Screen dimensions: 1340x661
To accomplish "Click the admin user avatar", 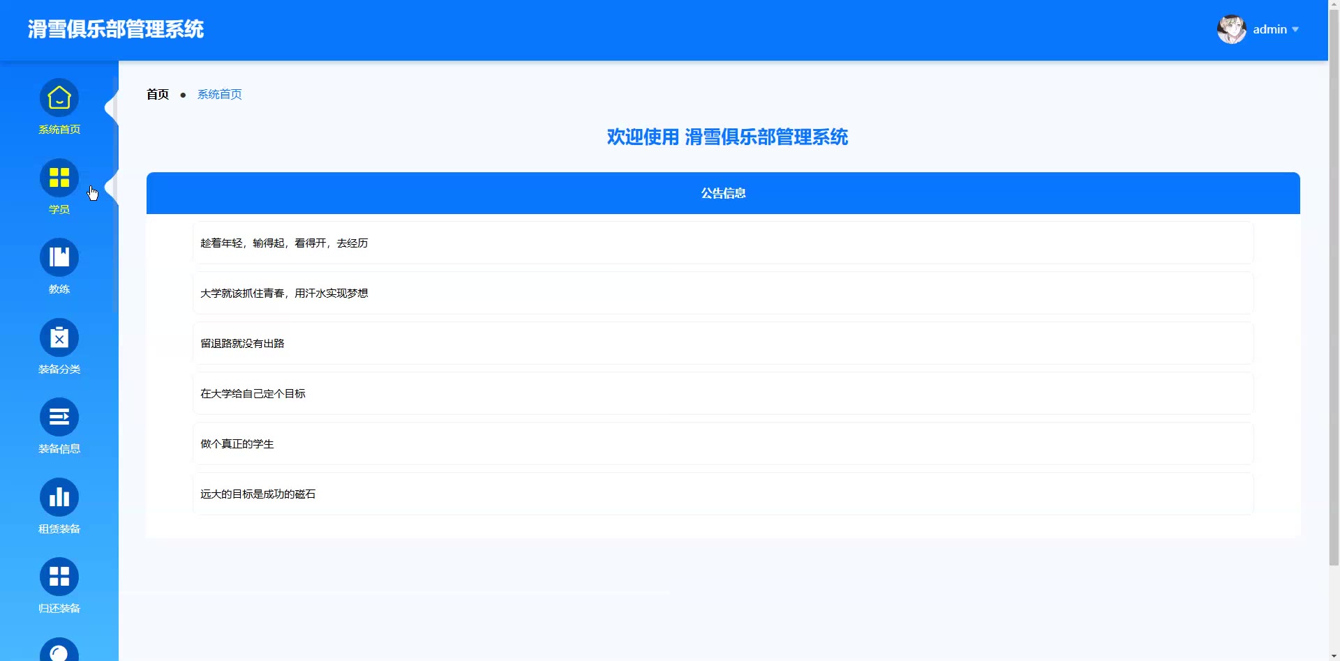I will (1232, 29).
